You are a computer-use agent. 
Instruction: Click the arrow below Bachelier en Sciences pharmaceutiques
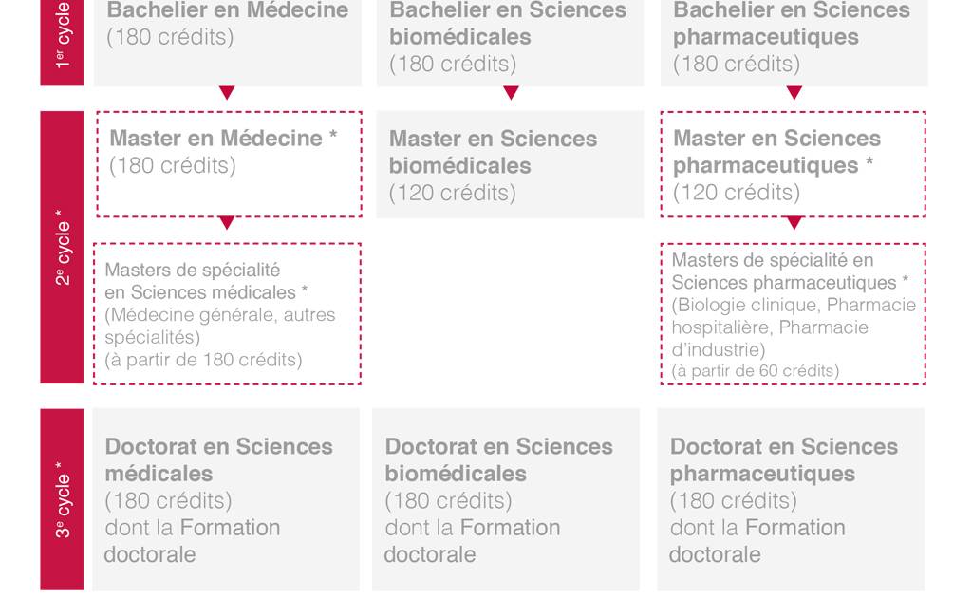click(794, 93)
